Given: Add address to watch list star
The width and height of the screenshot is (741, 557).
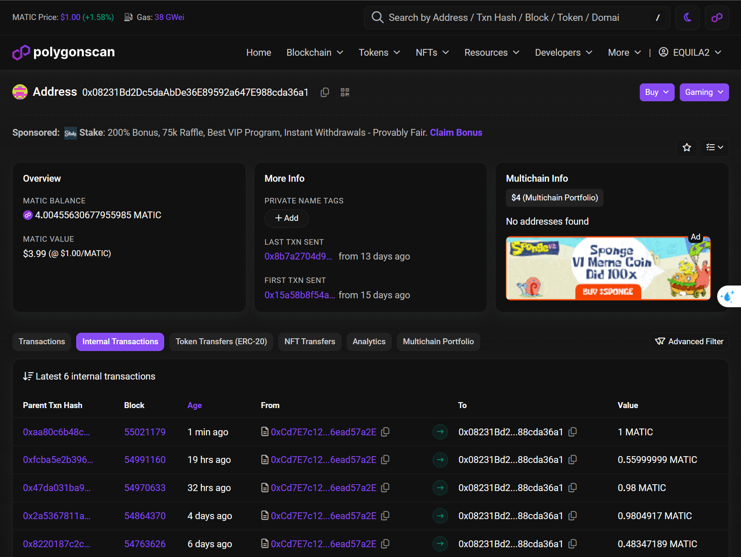Looking at the screenshot, I should 687,147.
